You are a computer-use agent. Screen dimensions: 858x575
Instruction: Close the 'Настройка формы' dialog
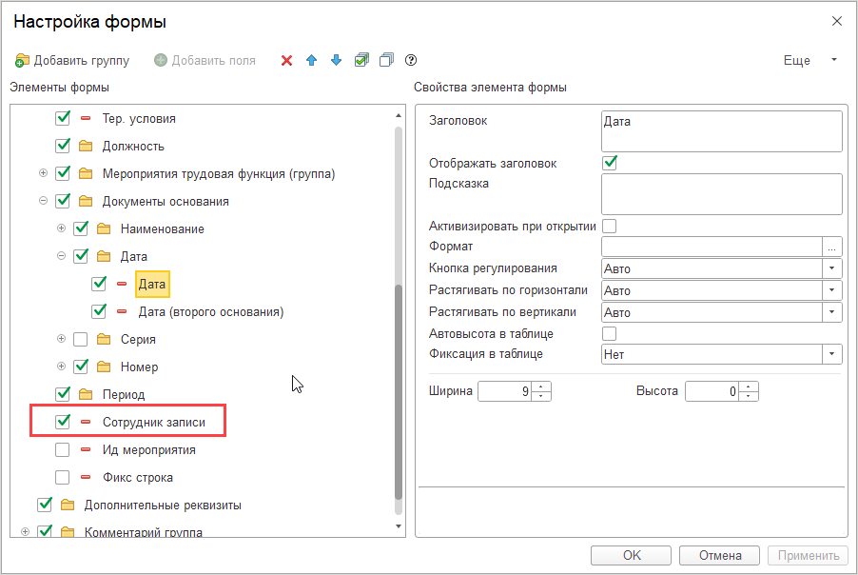[x=837, y=21]
